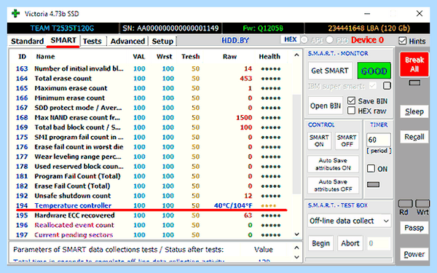Click Auto Save attributes OFF
437x273 pixels.
pyautogui.click(x=333, y=185)
